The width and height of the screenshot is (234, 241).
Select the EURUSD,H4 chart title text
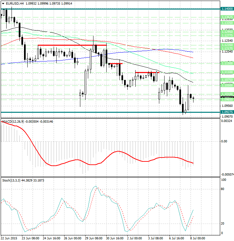pos(15,3)
